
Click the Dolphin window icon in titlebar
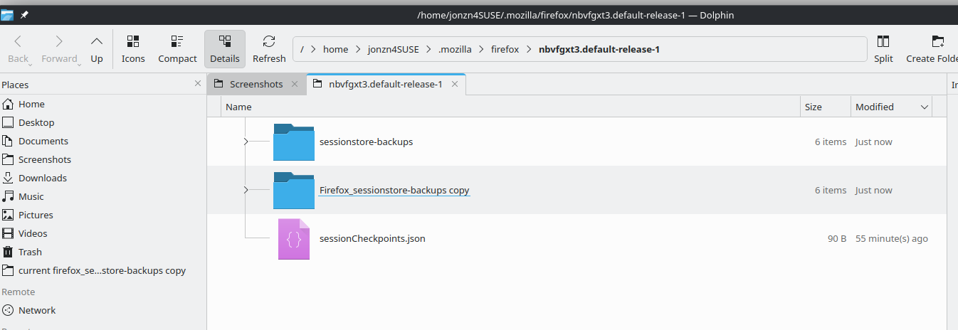[7, 14]
